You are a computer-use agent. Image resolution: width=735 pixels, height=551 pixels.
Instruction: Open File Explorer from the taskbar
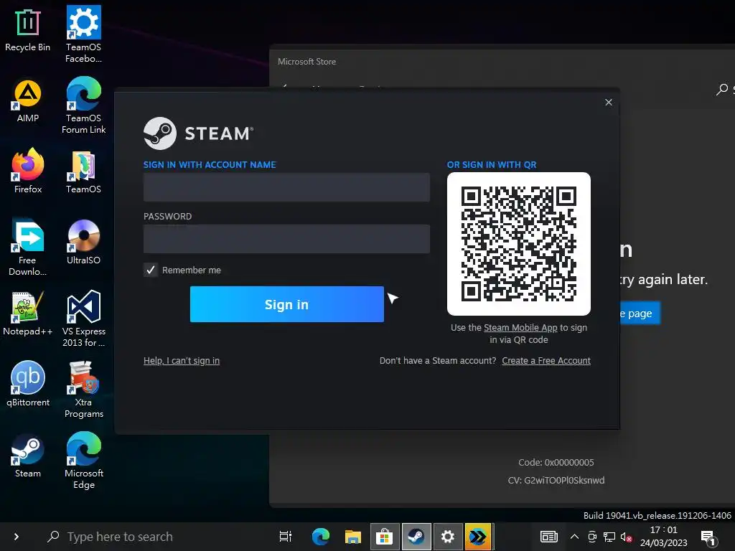tap(352, 537)
